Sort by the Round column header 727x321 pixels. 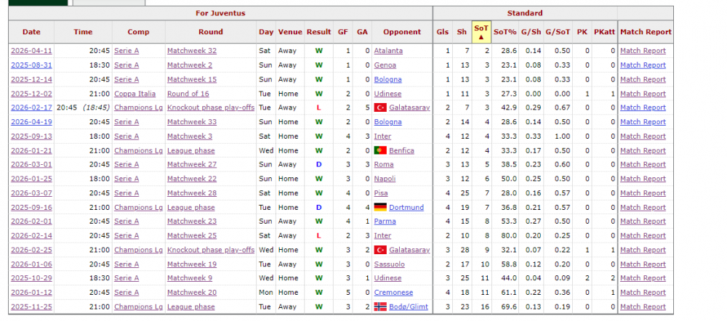211,32
